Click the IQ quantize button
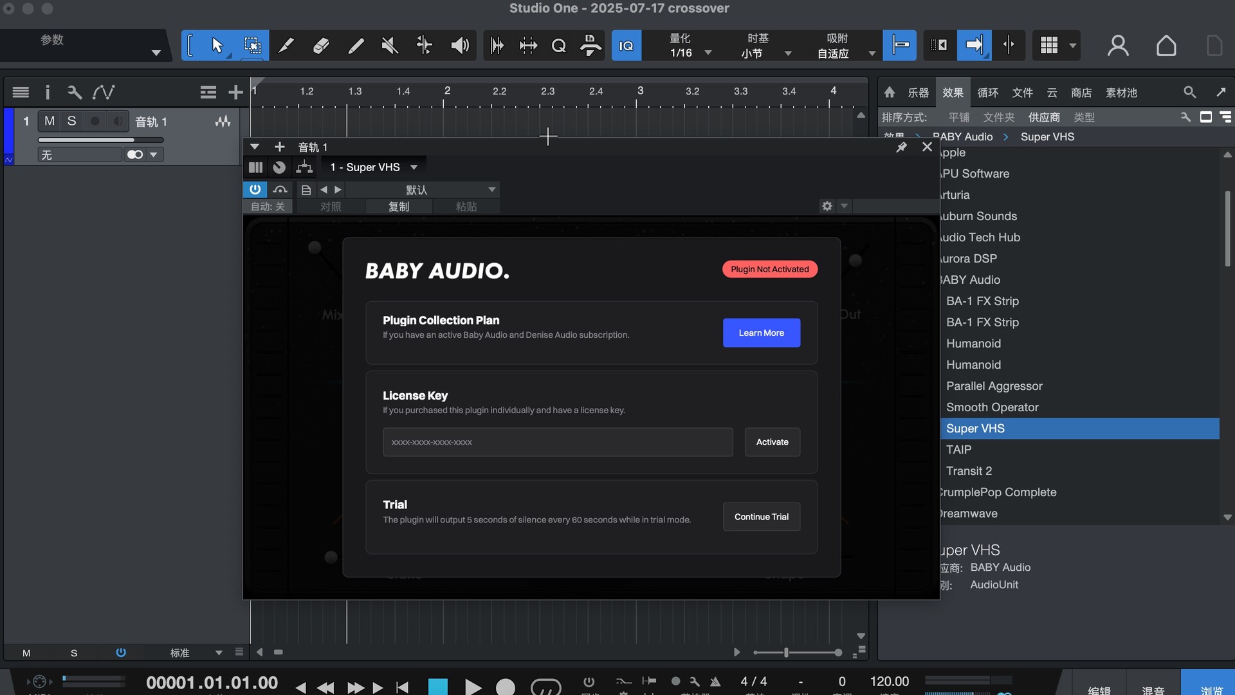Viewport: 1235px width, 695px height. click(x=626, y=46)
